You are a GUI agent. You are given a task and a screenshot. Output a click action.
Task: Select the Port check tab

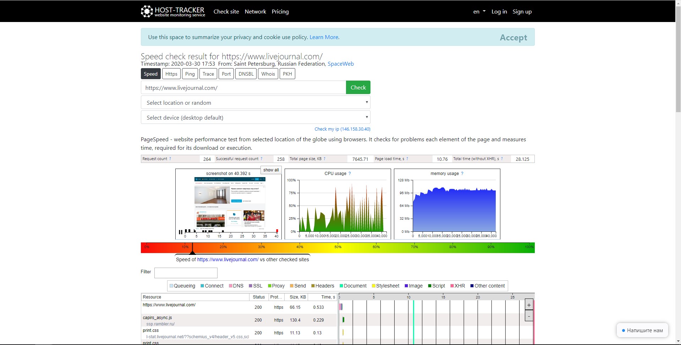[x=226, y=74]
